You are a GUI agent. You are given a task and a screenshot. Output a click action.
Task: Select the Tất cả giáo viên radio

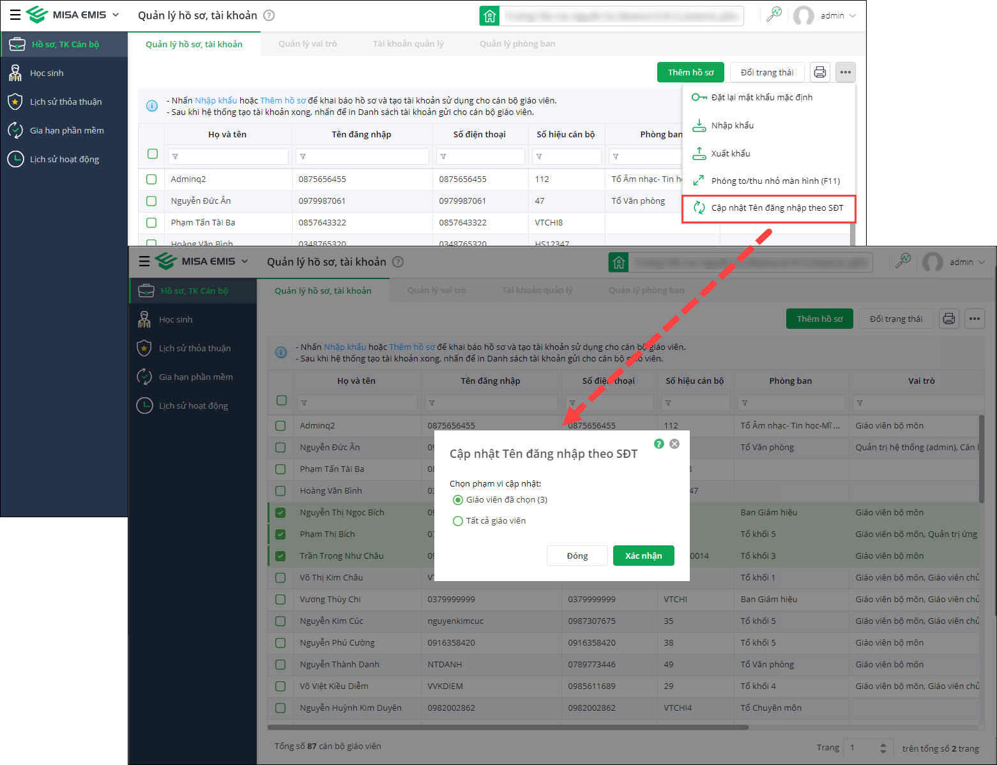coord(457,521)
